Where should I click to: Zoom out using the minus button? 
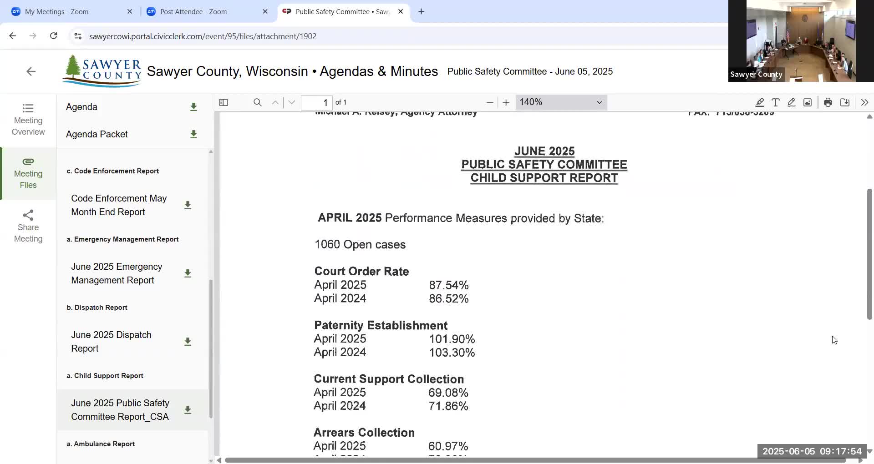(x=490, y=103)
